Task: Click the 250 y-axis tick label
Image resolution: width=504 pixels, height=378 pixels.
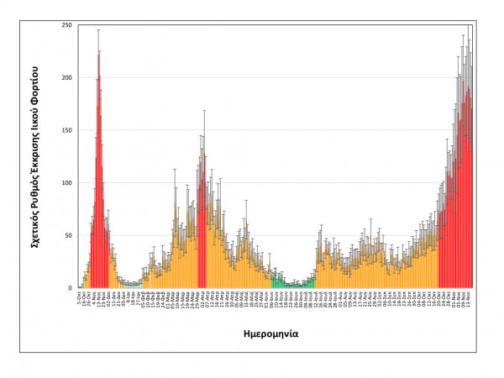Action: point(66,25)
